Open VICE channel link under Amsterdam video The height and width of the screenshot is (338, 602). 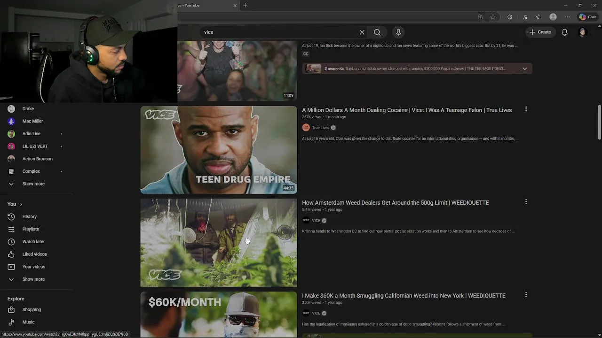coord(316,220)
